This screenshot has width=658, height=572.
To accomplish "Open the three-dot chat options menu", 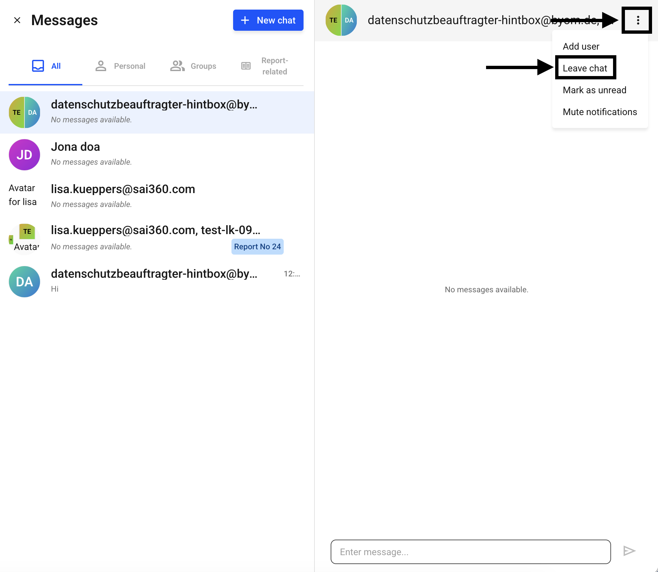I will pos(638,20).
